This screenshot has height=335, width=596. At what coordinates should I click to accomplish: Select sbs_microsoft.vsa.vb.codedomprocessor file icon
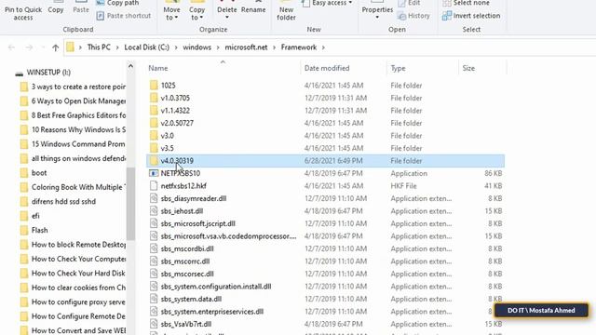pyautogui.click(x=154, y=235)
